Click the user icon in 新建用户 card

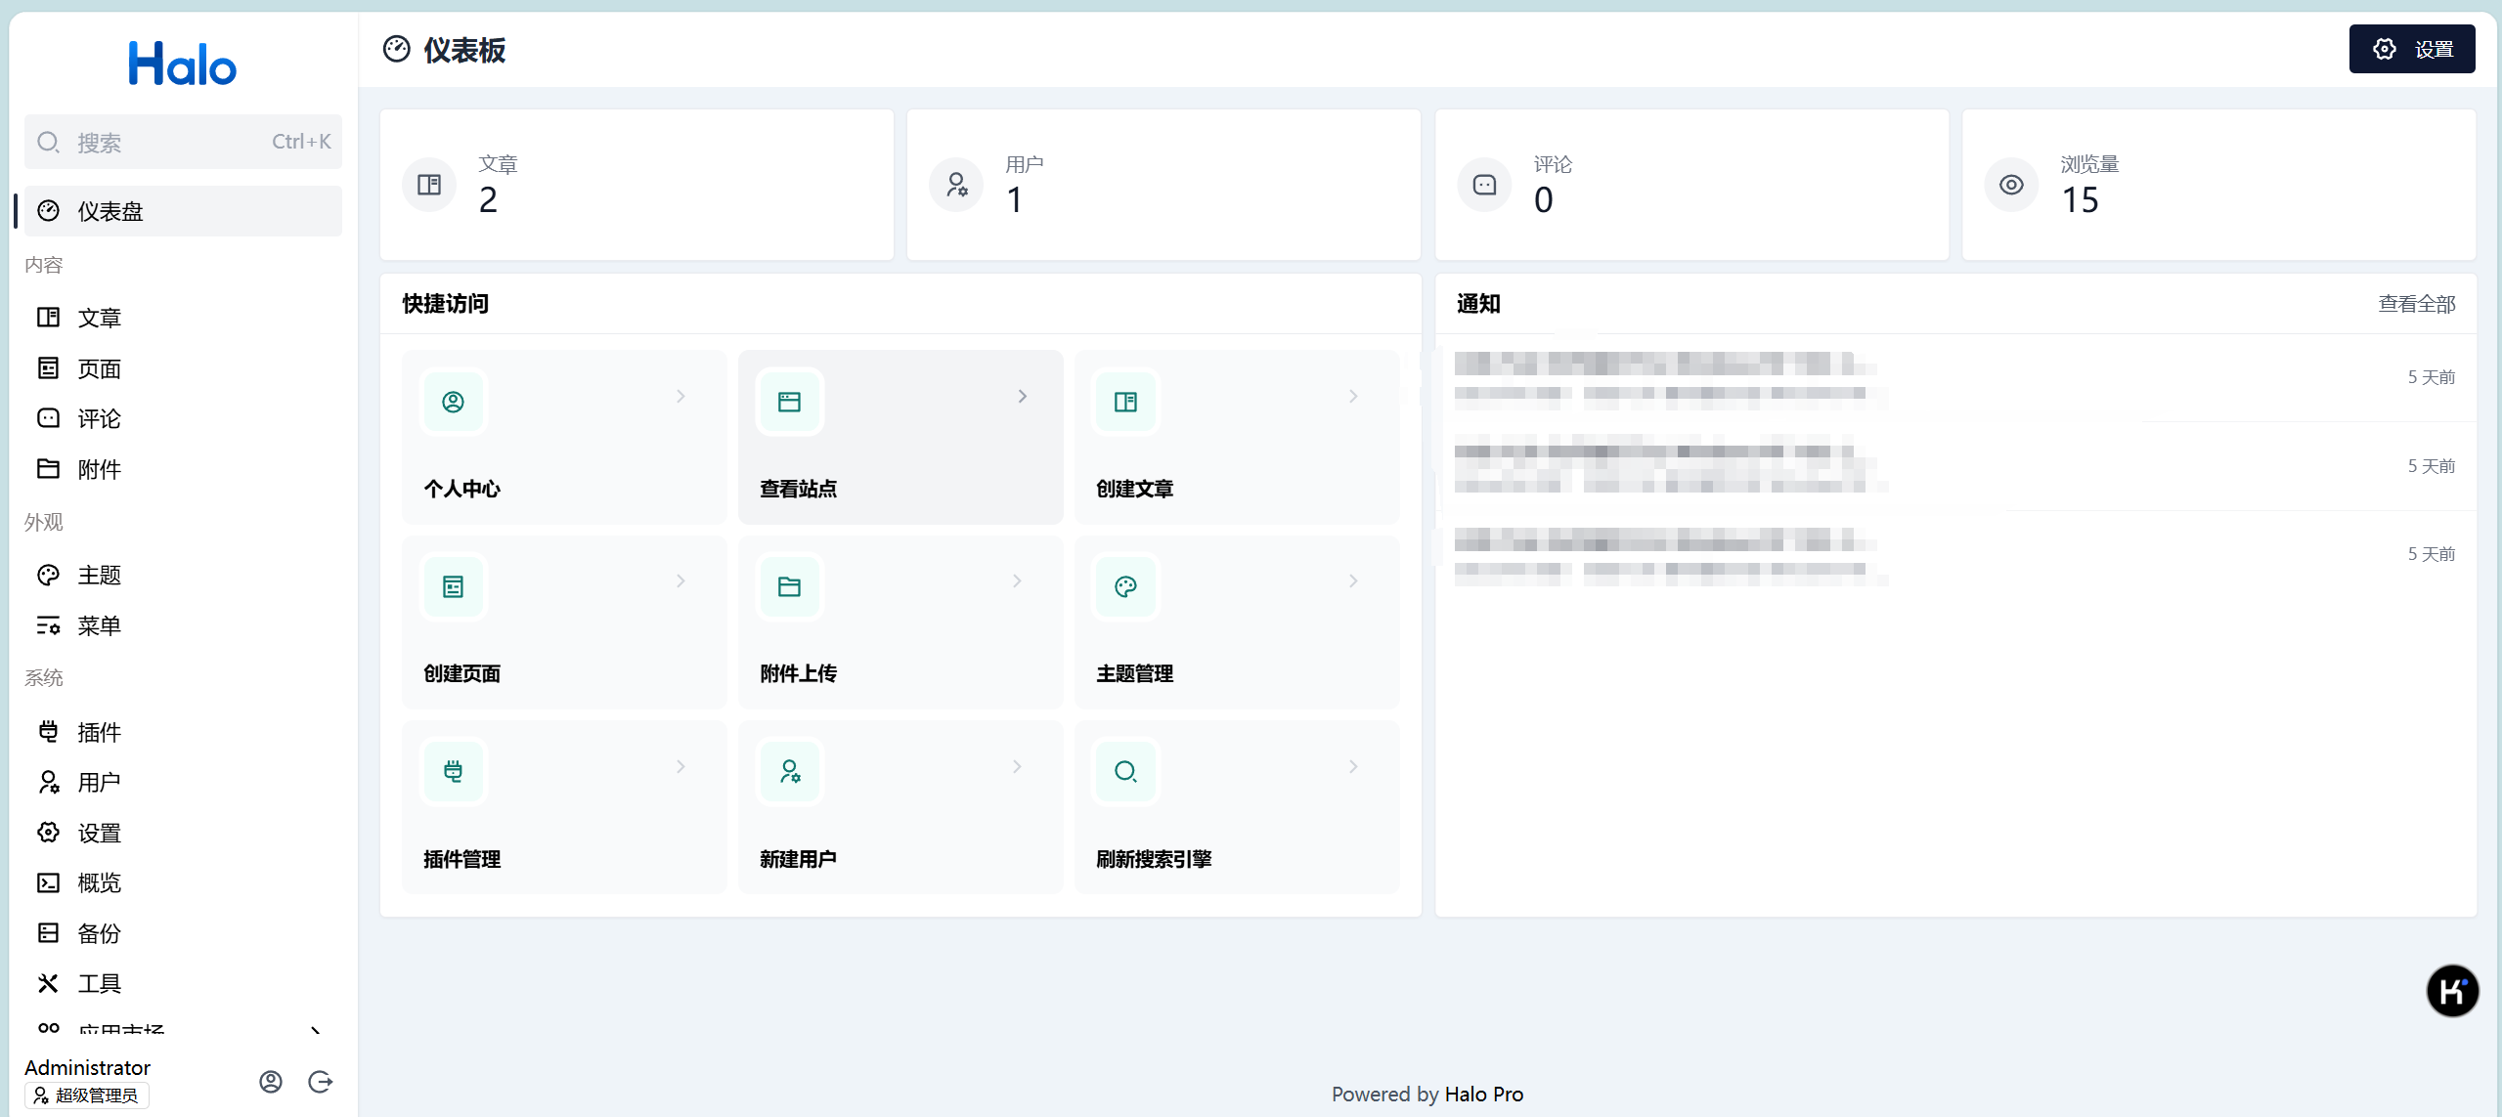[789, 771]
